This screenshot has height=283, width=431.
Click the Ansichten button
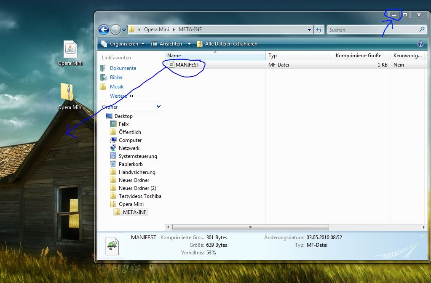(x=167, y=44)
